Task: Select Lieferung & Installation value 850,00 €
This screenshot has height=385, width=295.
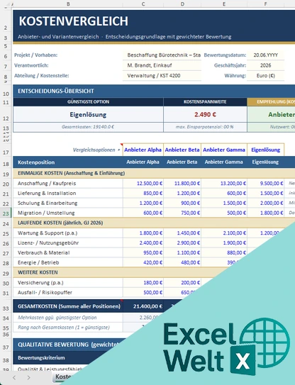Action: (x=143, y=194)
